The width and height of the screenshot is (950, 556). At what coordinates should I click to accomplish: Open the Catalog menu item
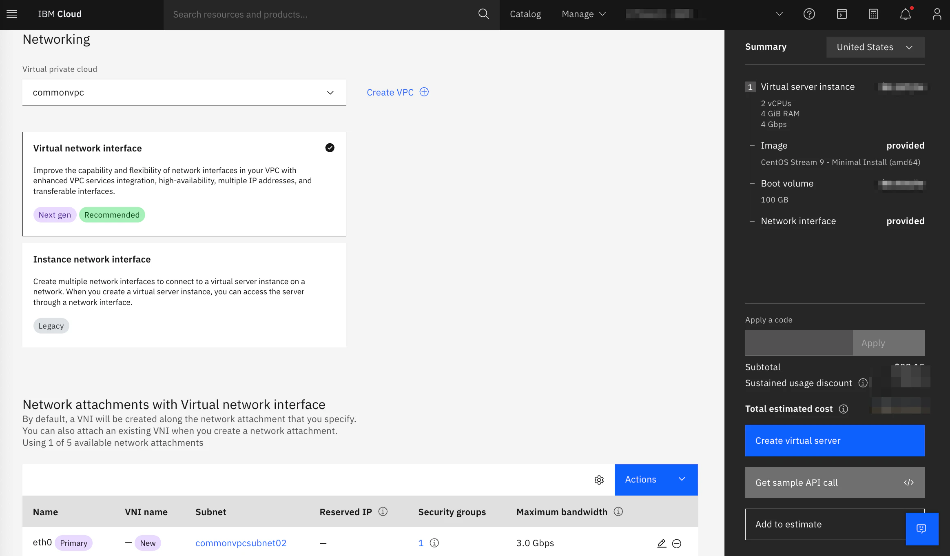coord(525,14)
